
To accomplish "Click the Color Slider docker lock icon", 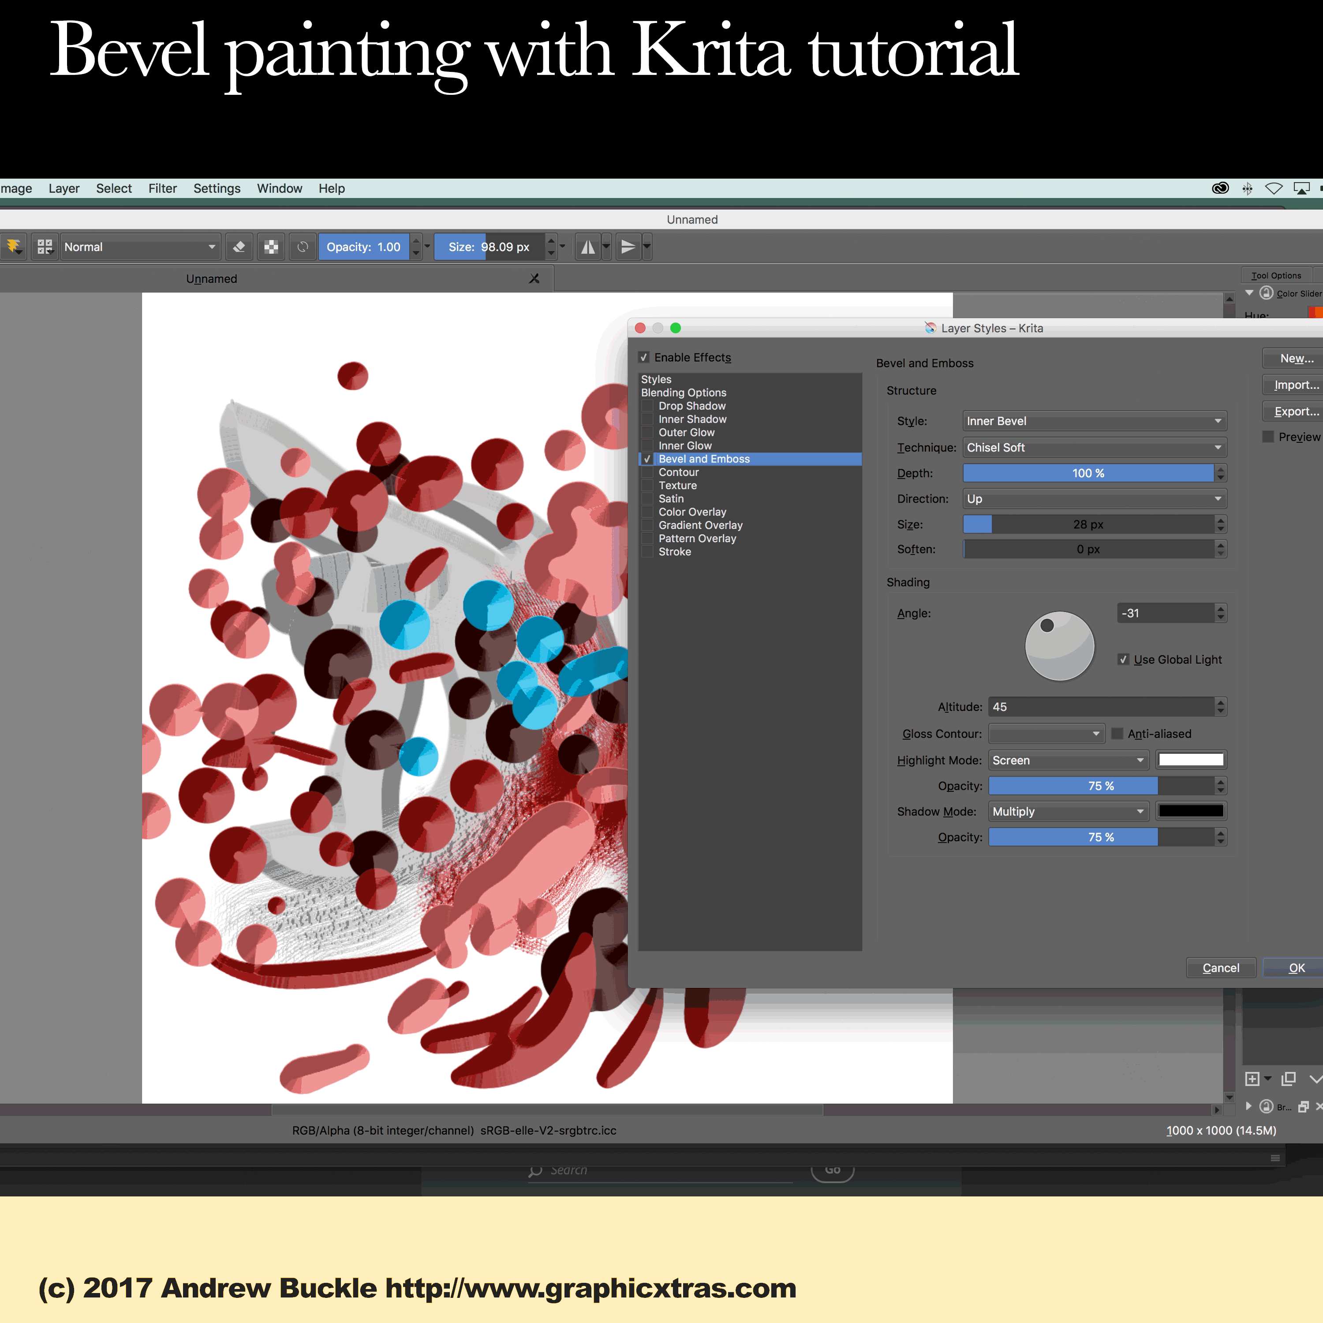I will pyautogui.click(x=1266, y=293).
